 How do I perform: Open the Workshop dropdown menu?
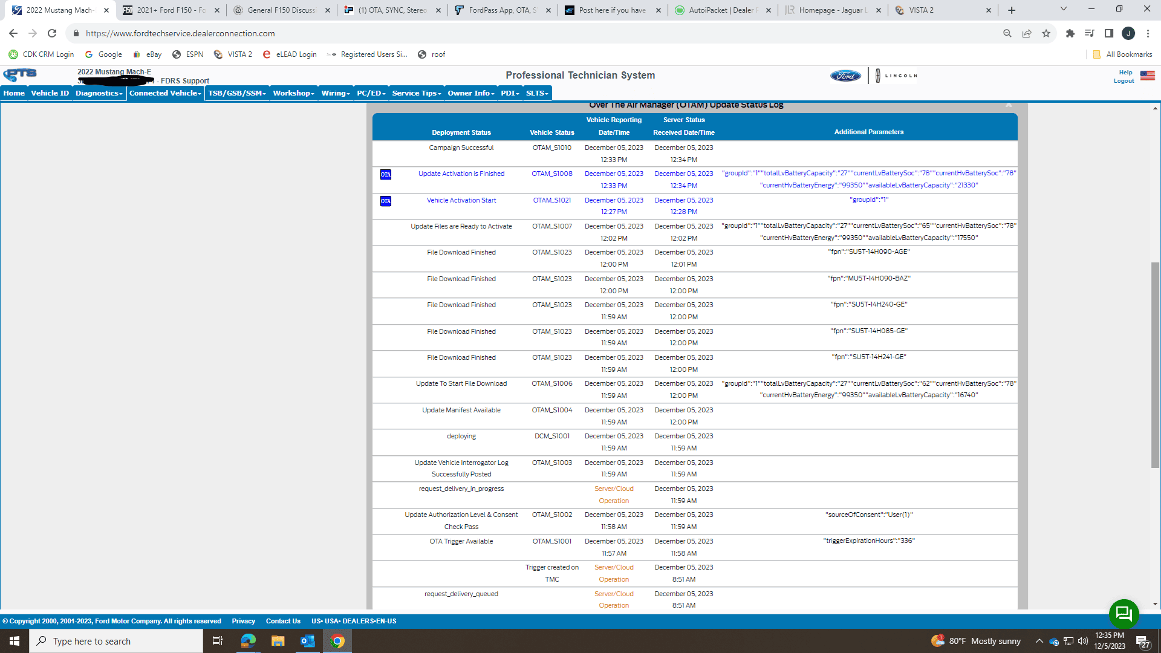pos(293,93)
